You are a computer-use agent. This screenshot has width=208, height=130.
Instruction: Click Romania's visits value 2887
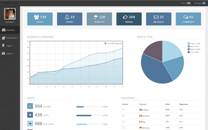coord(167,115)
